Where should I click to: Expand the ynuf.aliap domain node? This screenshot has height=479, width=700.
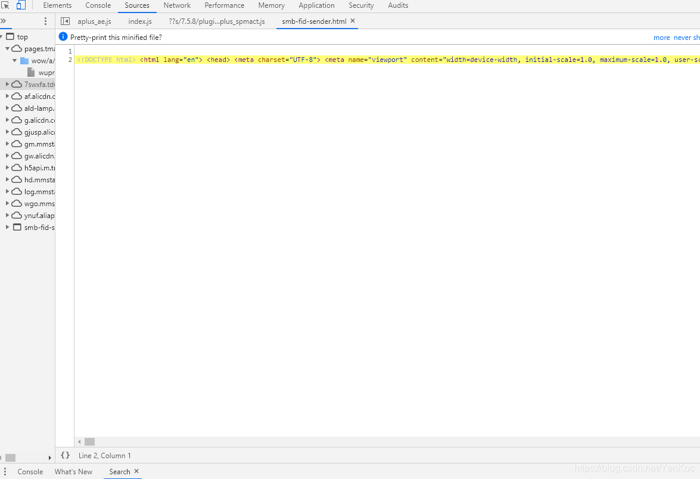click(x=7, y=215)
